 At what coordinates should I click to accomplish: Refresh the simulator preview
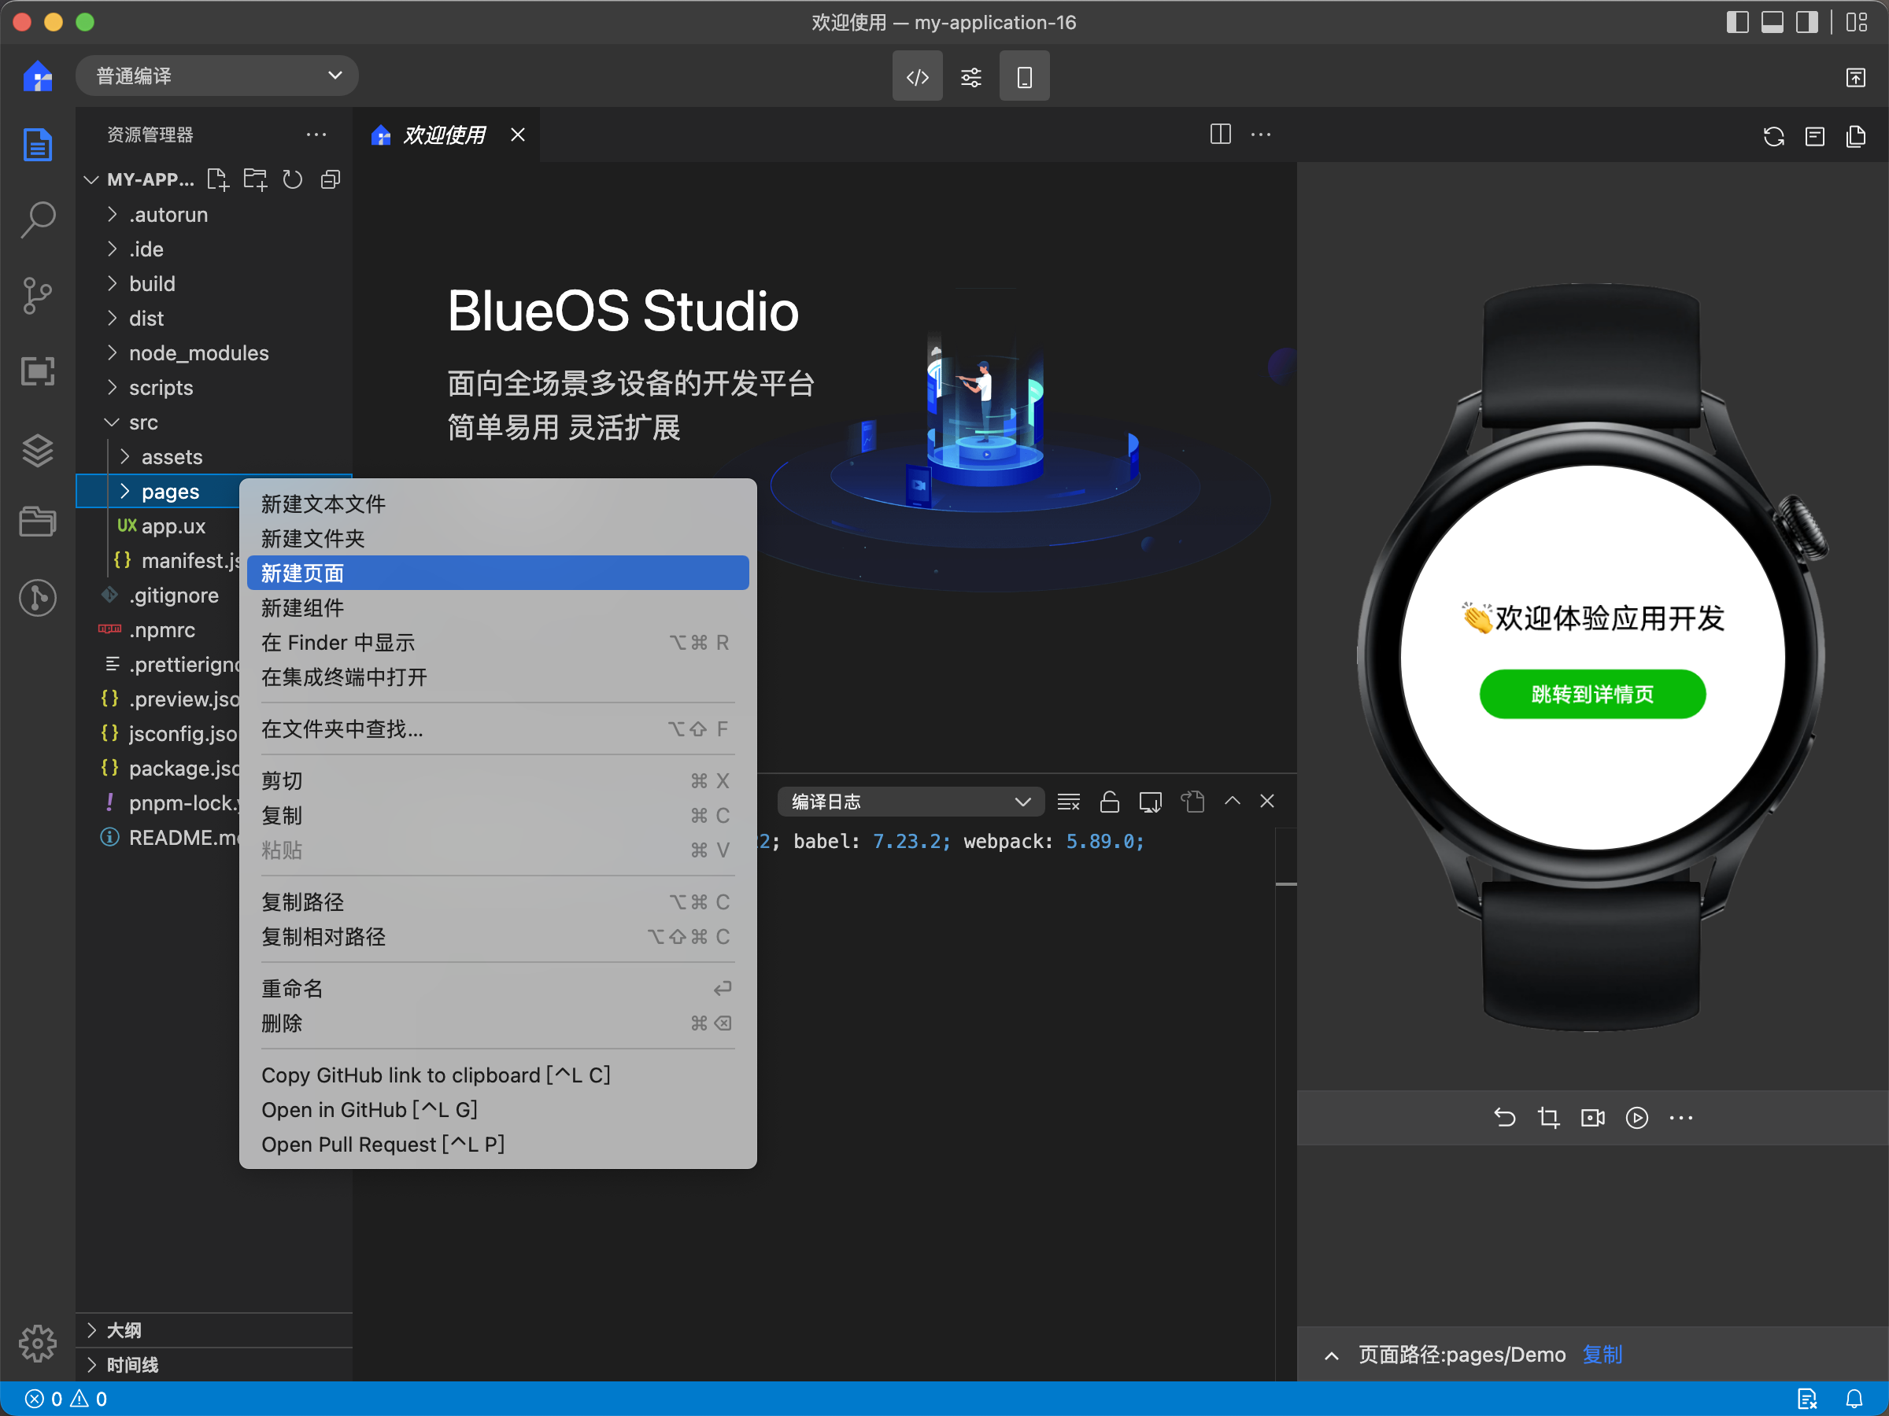(x=1774, y=136)
